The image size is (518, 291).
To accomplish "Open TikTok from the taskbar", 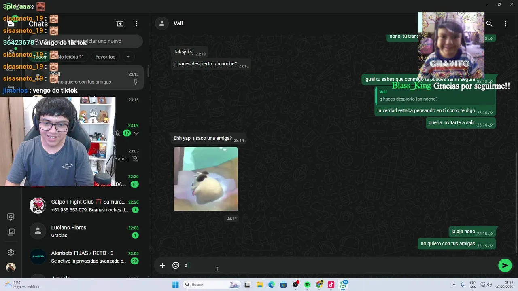I will [331, 285].
